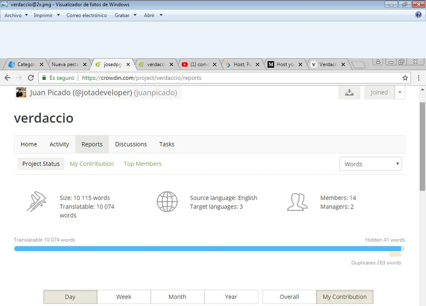The image size is (426, 306).
Task: Click Correo electrónico in toolbar
Action: tap(87, 15)
